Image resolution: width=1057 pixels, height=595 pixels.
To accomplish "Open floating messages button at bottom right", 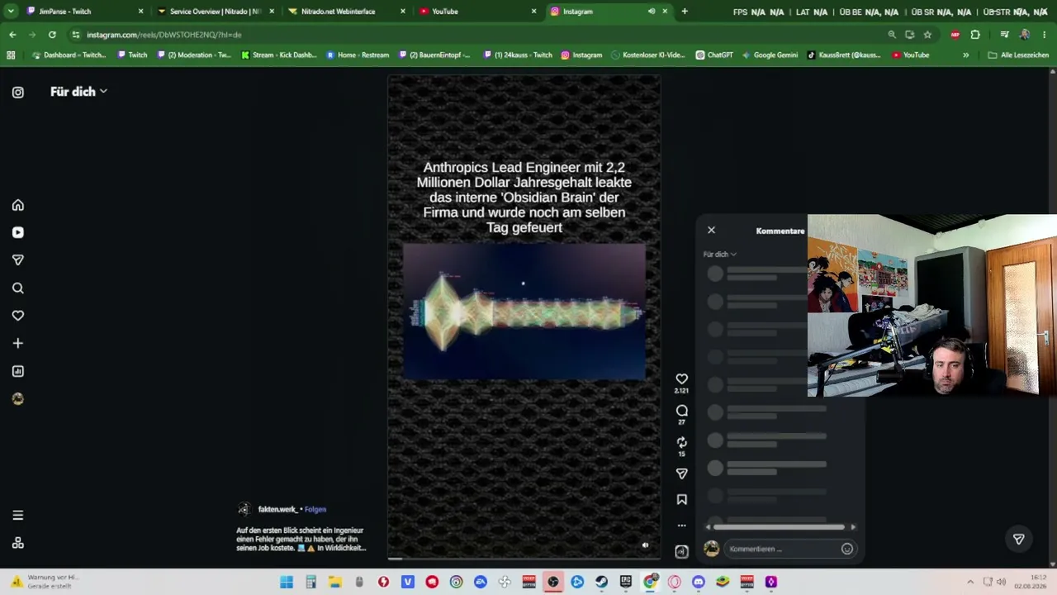I will (x=1019, y=539).
